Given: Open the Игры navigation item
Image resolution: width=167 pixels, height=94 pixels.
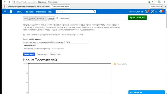Looking at the screenshot, I should (20, 12).
